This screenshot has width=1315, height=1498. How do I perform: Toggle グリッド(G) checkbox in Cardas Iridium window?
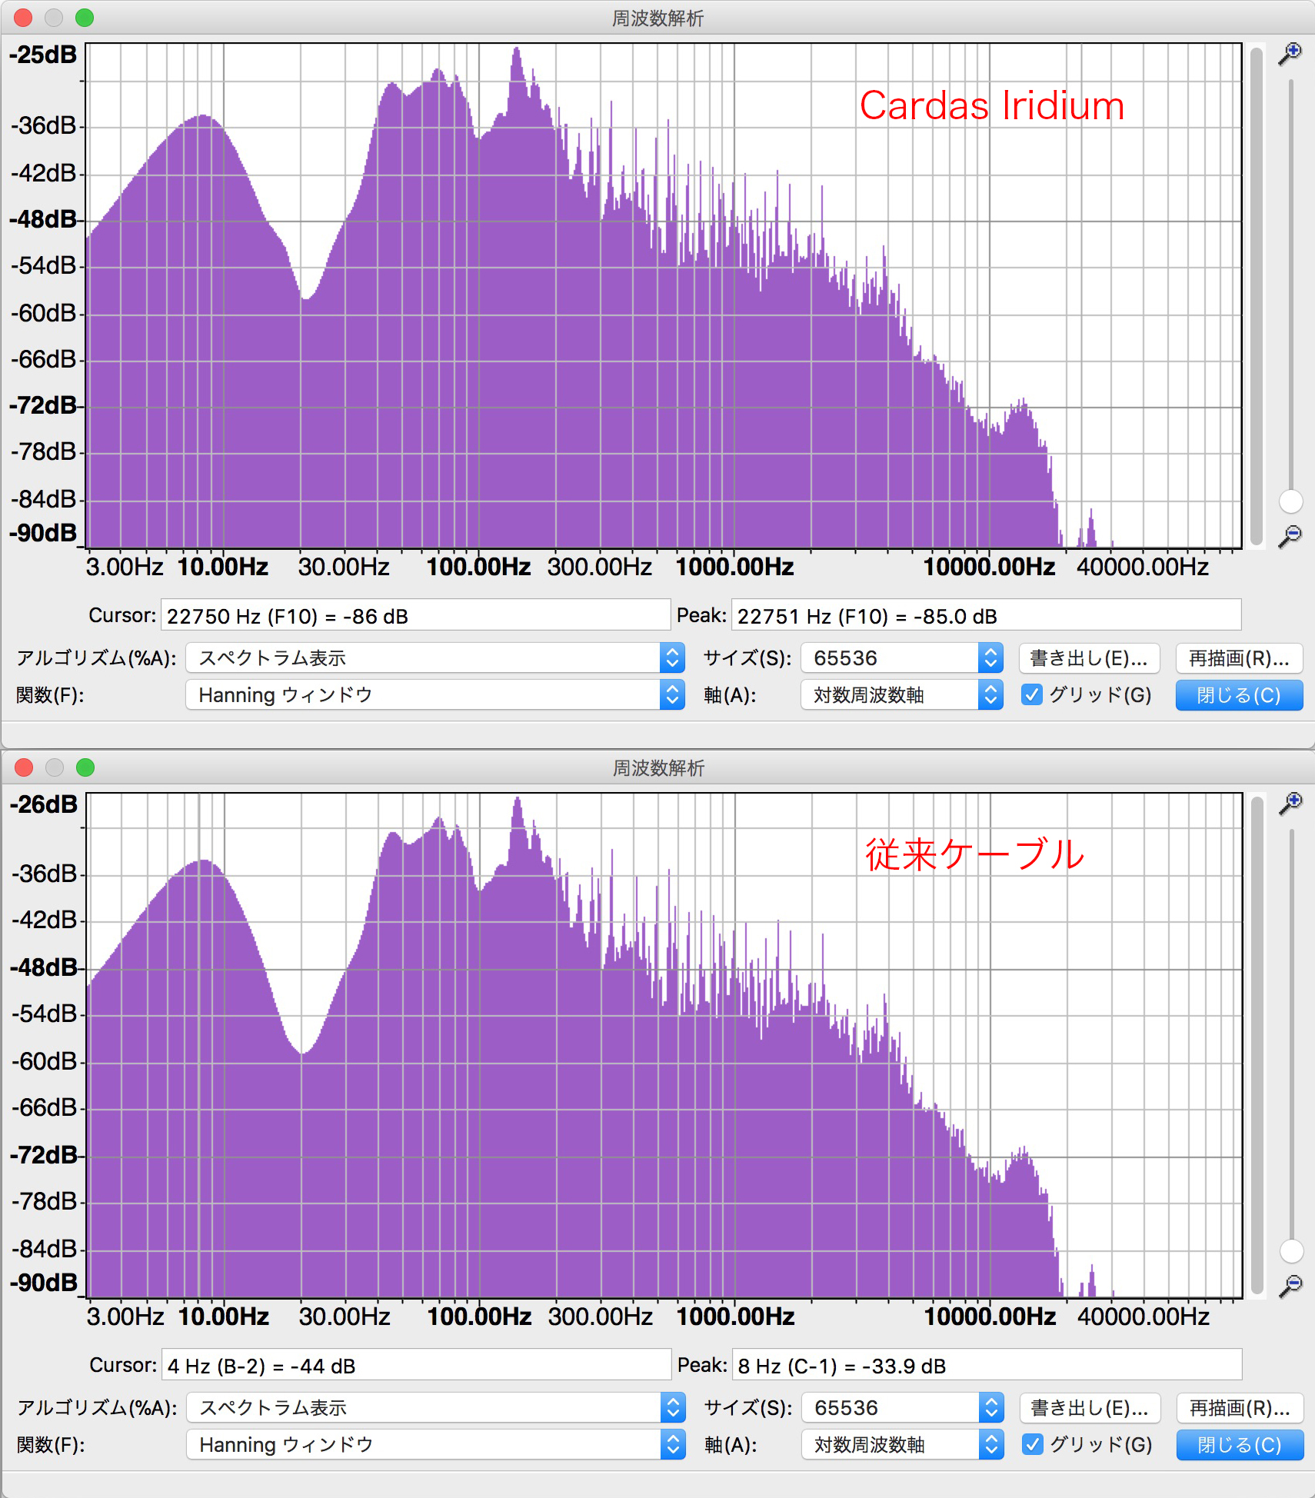[1032, 695]
